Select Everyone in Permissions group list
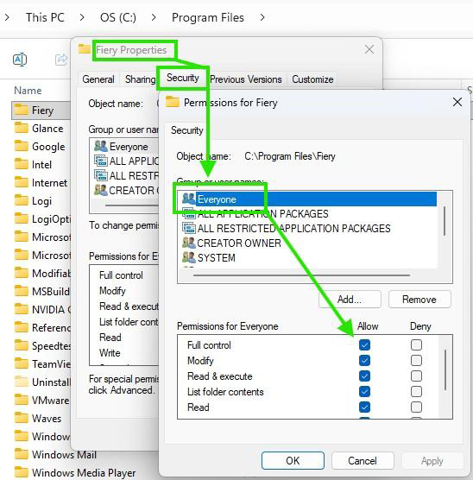 coord(309,199)
